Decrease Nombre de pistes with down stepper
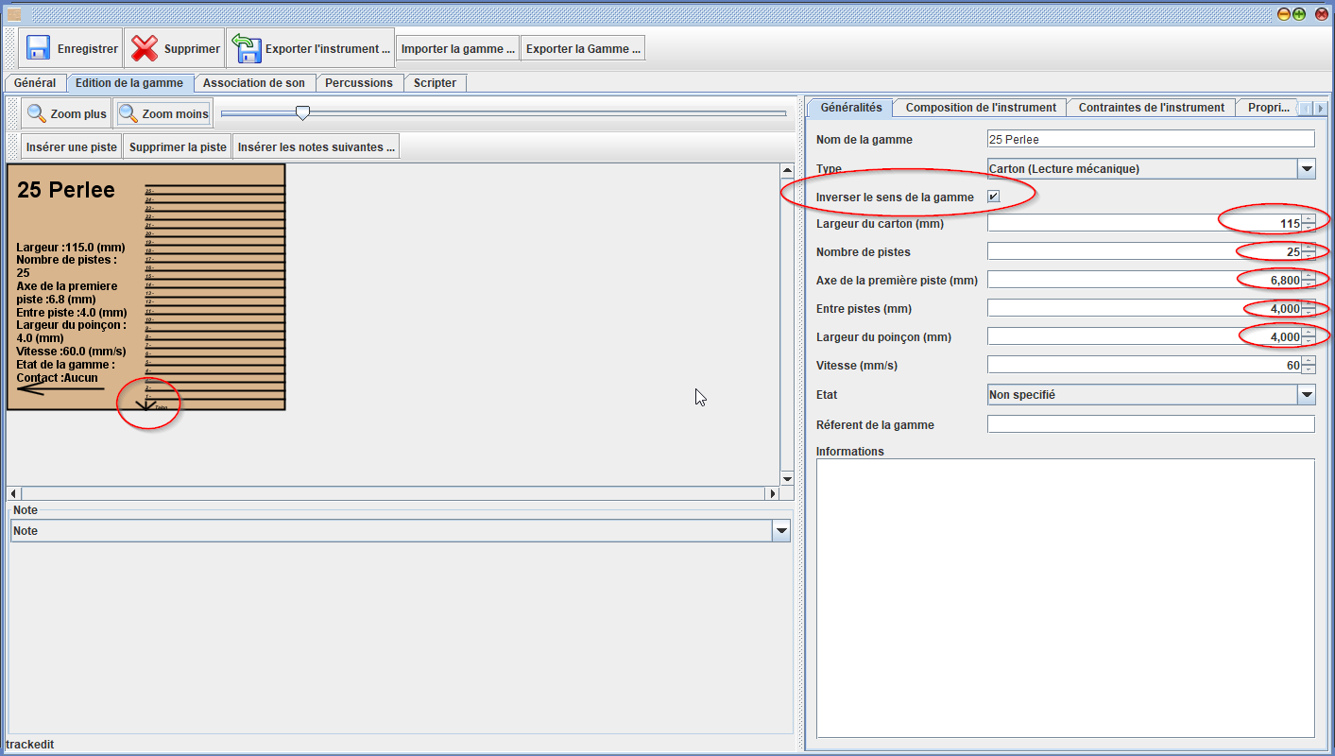The height and width of the screenshot is (756, 1335). point(1308,256)
